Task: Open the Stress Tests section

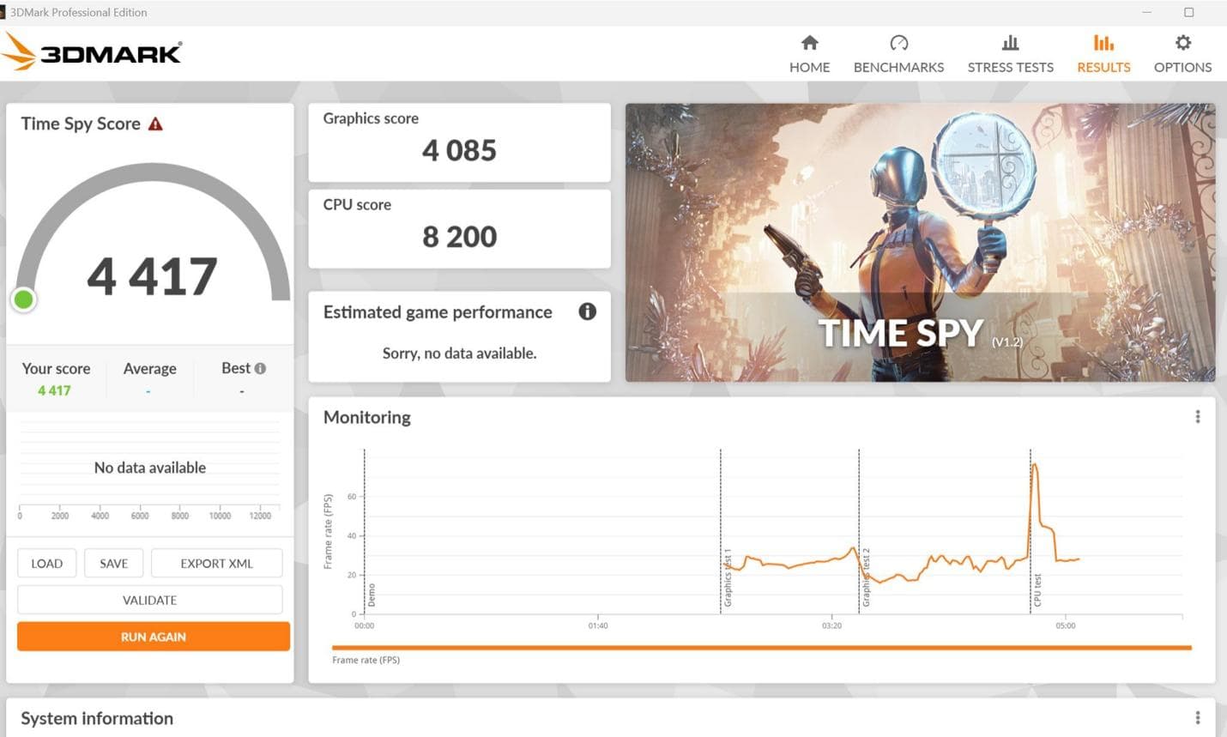Action: 1010,53
